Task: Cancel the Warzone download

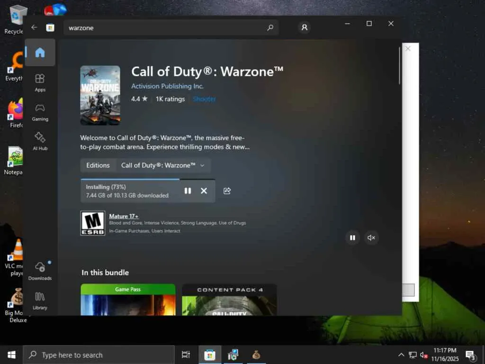Action: point(204,191)
